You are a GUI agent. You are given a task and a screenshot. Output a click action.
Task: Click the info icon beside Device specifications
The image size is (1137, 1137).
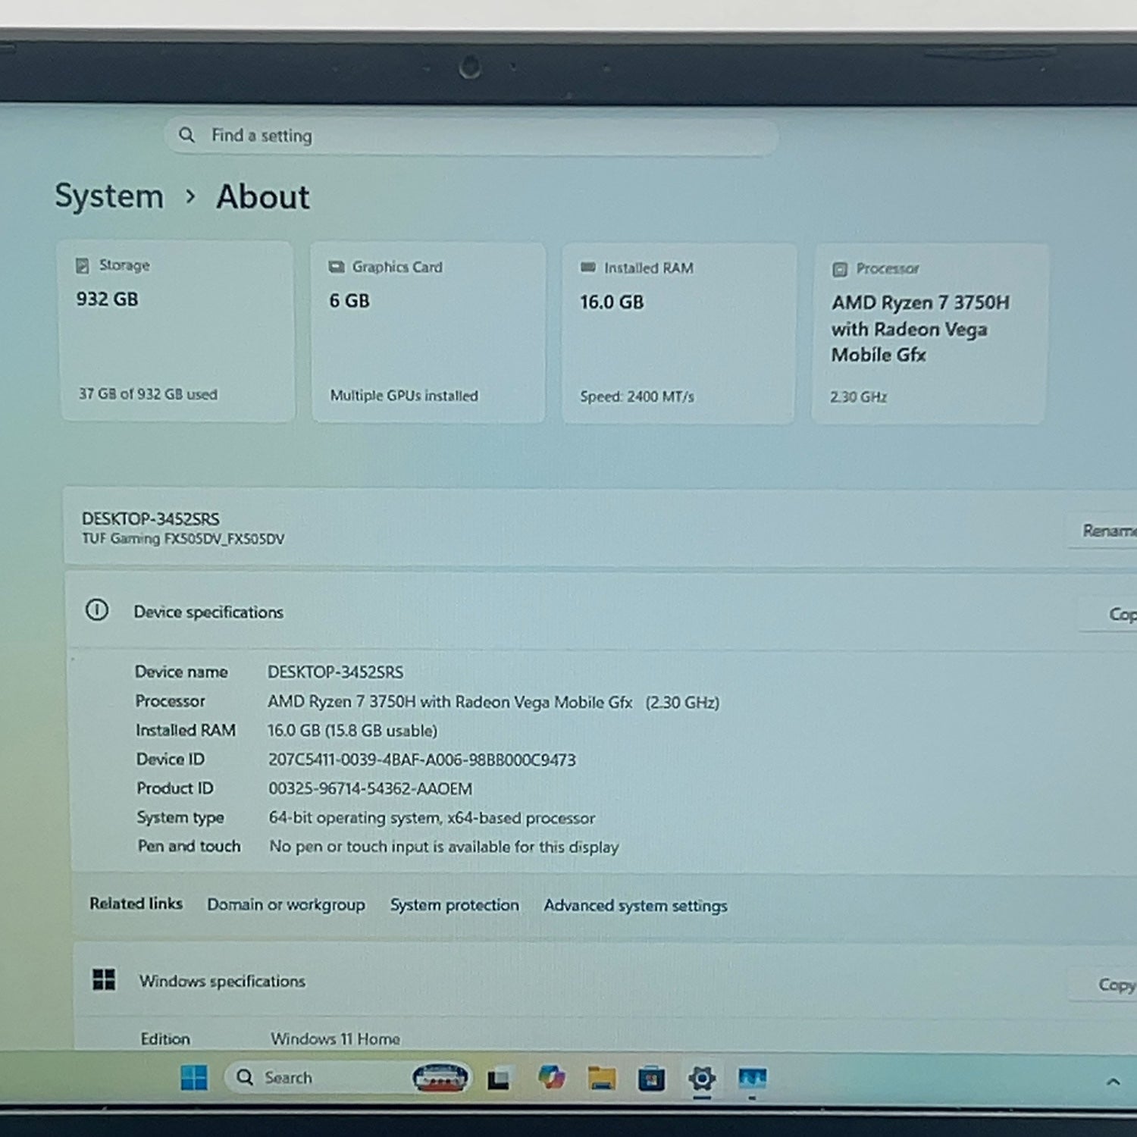click(97, 610)
